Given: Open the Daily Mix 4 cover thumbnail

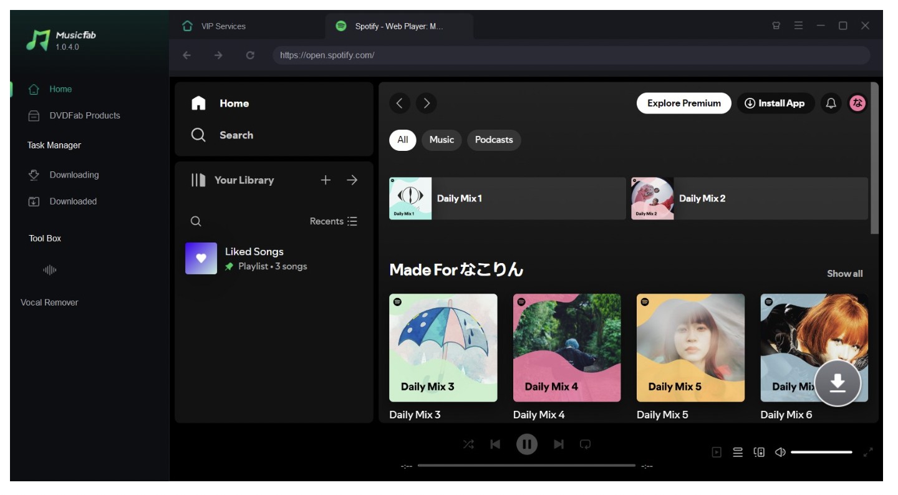Looking at the screenshot, I should 566,347.
